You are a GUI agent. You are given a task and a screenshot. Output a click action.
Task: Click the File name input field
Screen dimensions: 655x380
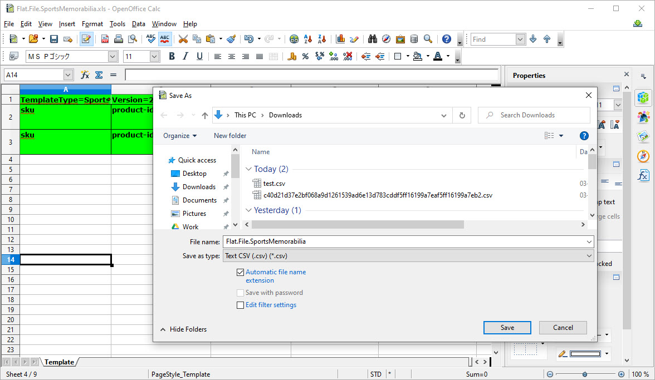404,242
